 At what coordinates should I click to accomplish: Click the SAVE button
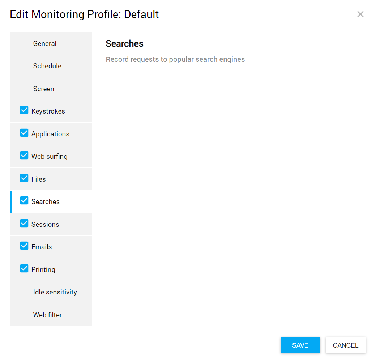[x=300, y=345]
